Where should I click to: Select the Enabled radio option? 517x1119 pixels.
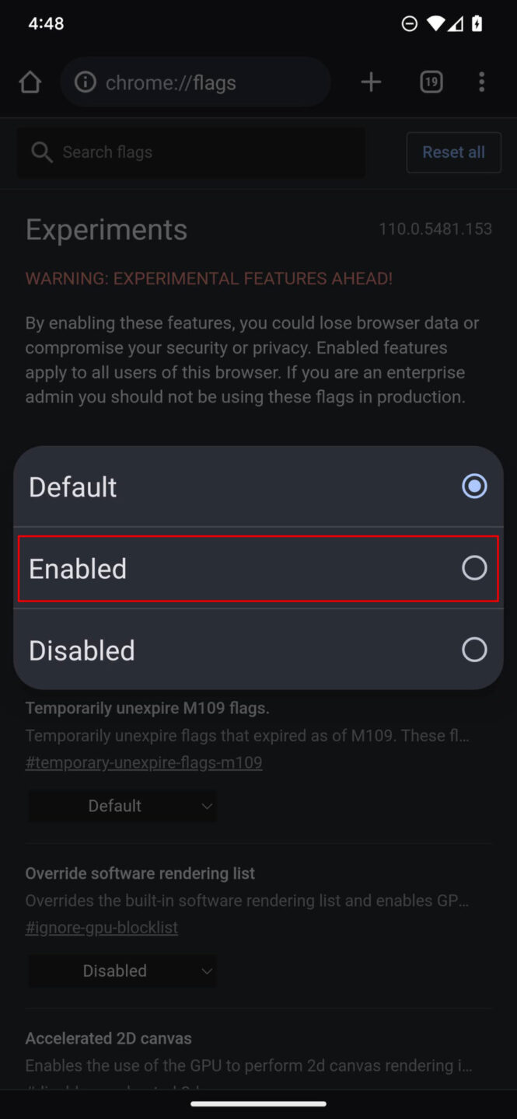tap(474, 568)
